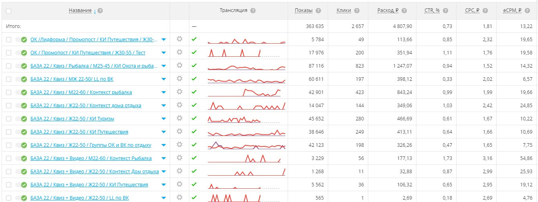
Task: Click the question mark beside Трансляция header
Action: (x=253, y=11)
